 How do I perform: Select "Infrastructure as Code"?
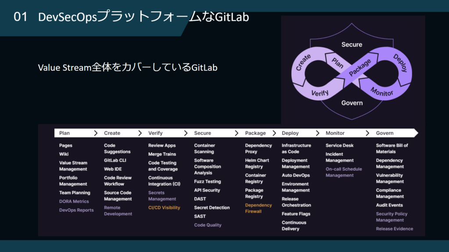(x=296, y=149)
